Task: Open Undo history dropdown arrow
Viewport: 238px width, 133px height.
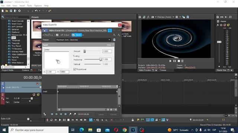Action: [39, 11]
